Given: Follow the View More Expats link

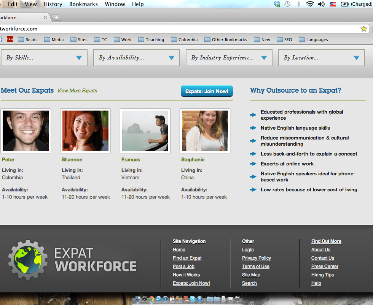Looking at the screenshot, I should 77,90.
